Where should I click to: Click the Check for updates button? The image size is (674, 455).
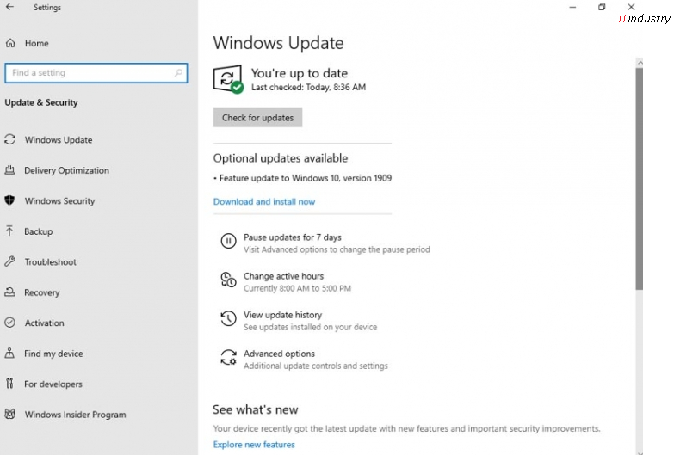click(x=257, y=117)
